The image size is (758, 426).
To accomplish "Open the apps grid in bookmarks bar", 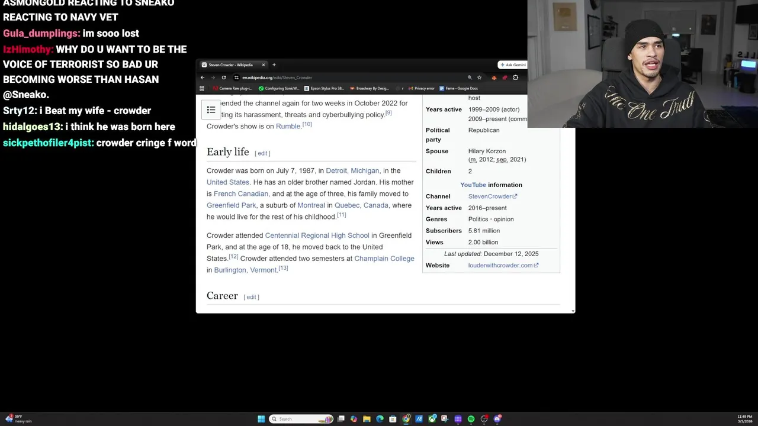I will tap(202, 88).
